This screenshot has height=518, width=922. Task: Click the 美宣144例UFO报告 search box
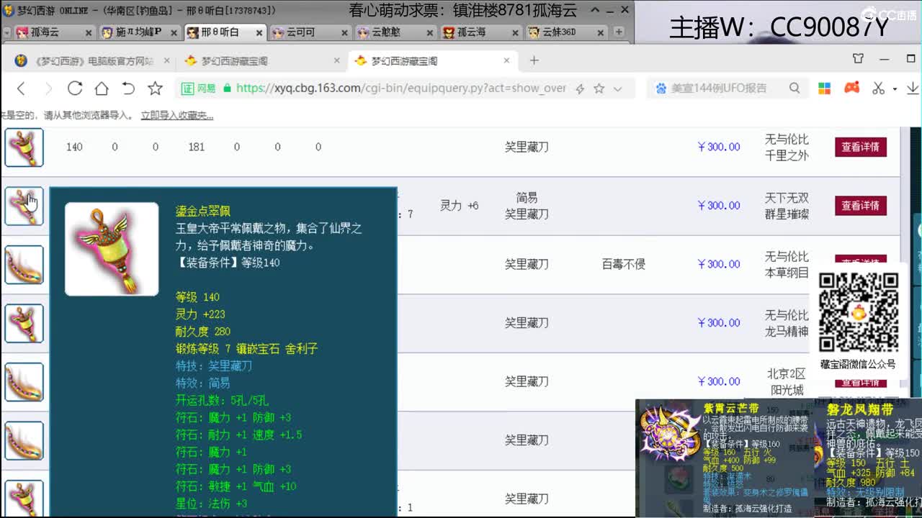coord(726,88)
